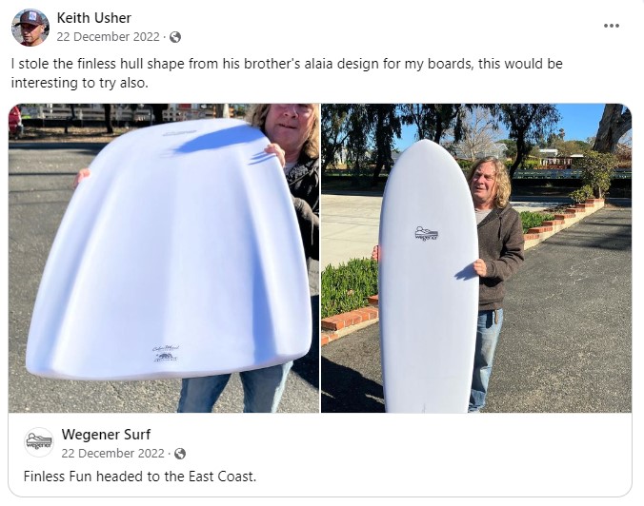Visit Keith Usher's profile via name link
This screenshot has height=506, width=644.
(x=93, y=18)
